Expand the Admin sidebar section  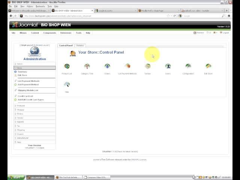35,64
